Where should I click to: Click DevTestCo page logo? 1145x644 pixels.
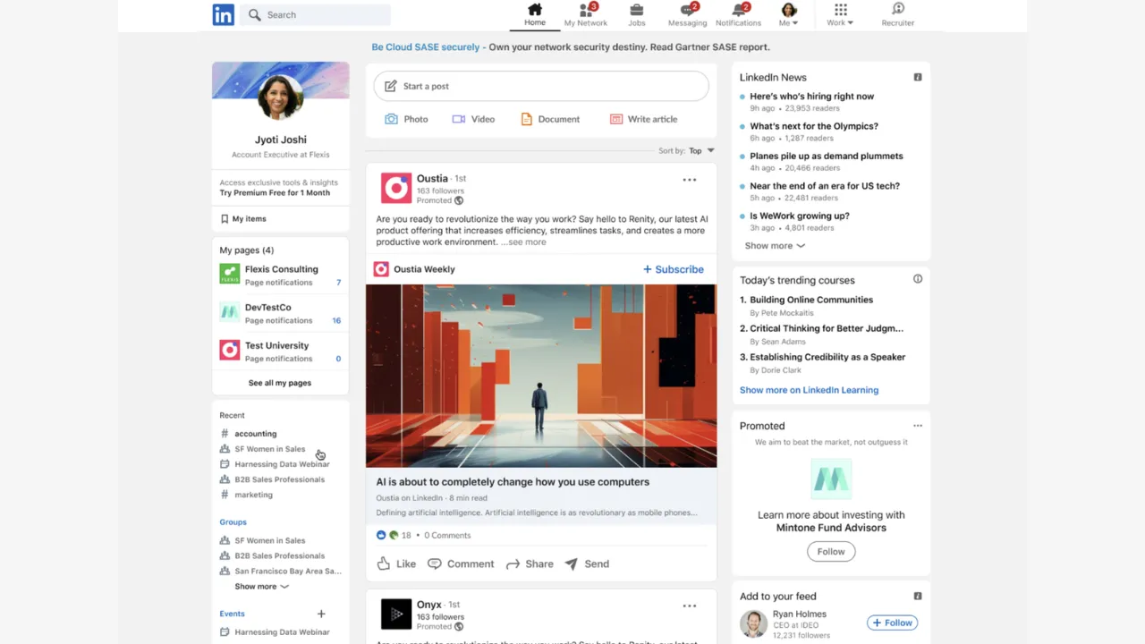pos(230,312)
